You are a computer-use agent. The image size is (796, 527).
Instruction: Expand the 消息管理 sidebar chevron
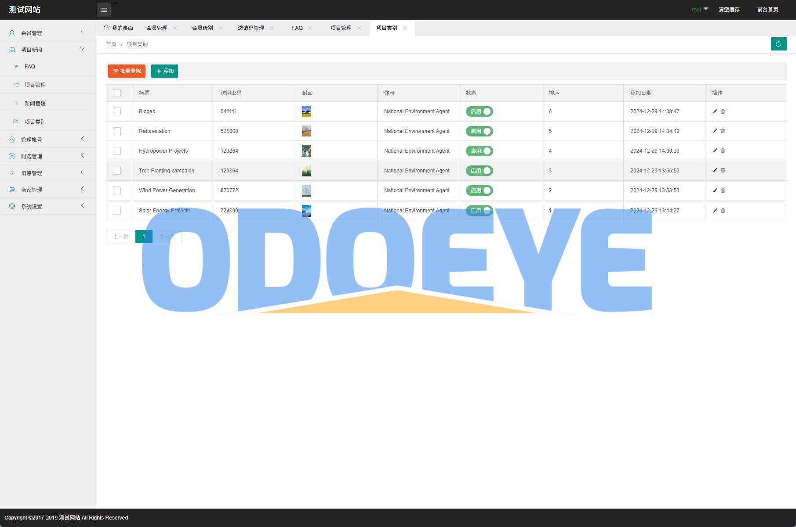82,172
